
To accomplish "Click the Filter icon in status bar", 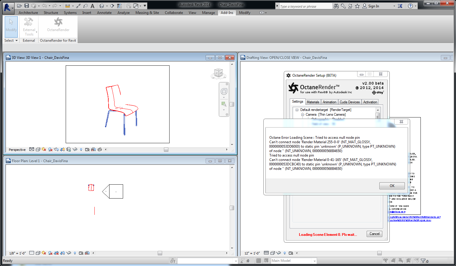I will (423, 261).
